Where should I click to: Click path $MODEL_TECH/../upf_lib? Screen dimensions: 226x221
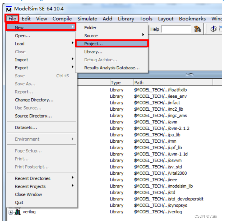coord(158,148)
